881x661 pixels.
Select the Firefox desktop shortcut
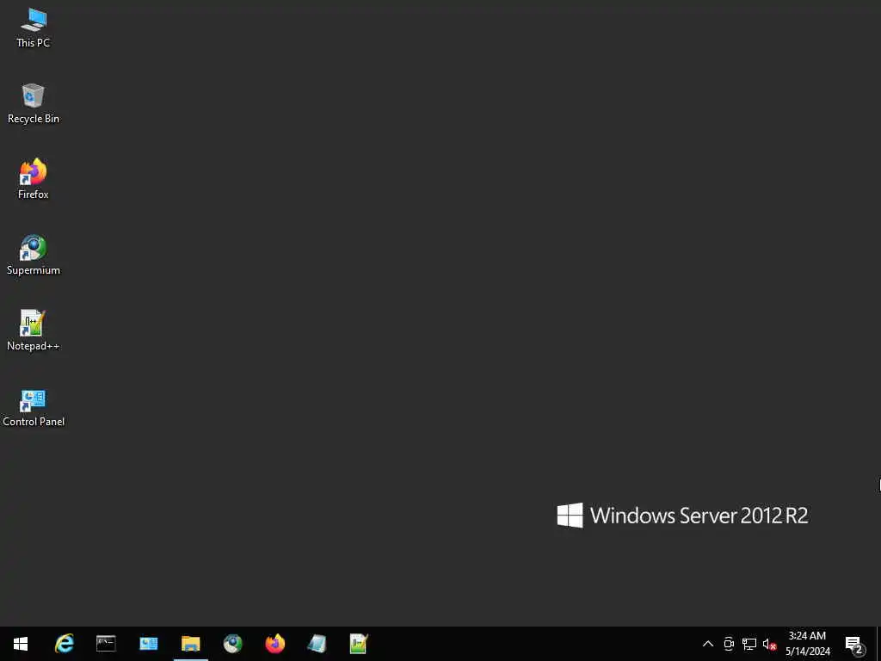pyautogui.click(x=34, y=180)
